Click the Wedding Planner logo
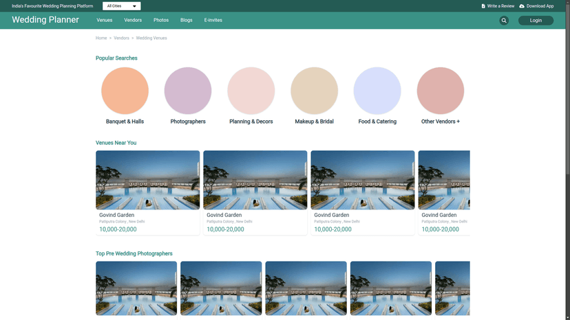 45,20
